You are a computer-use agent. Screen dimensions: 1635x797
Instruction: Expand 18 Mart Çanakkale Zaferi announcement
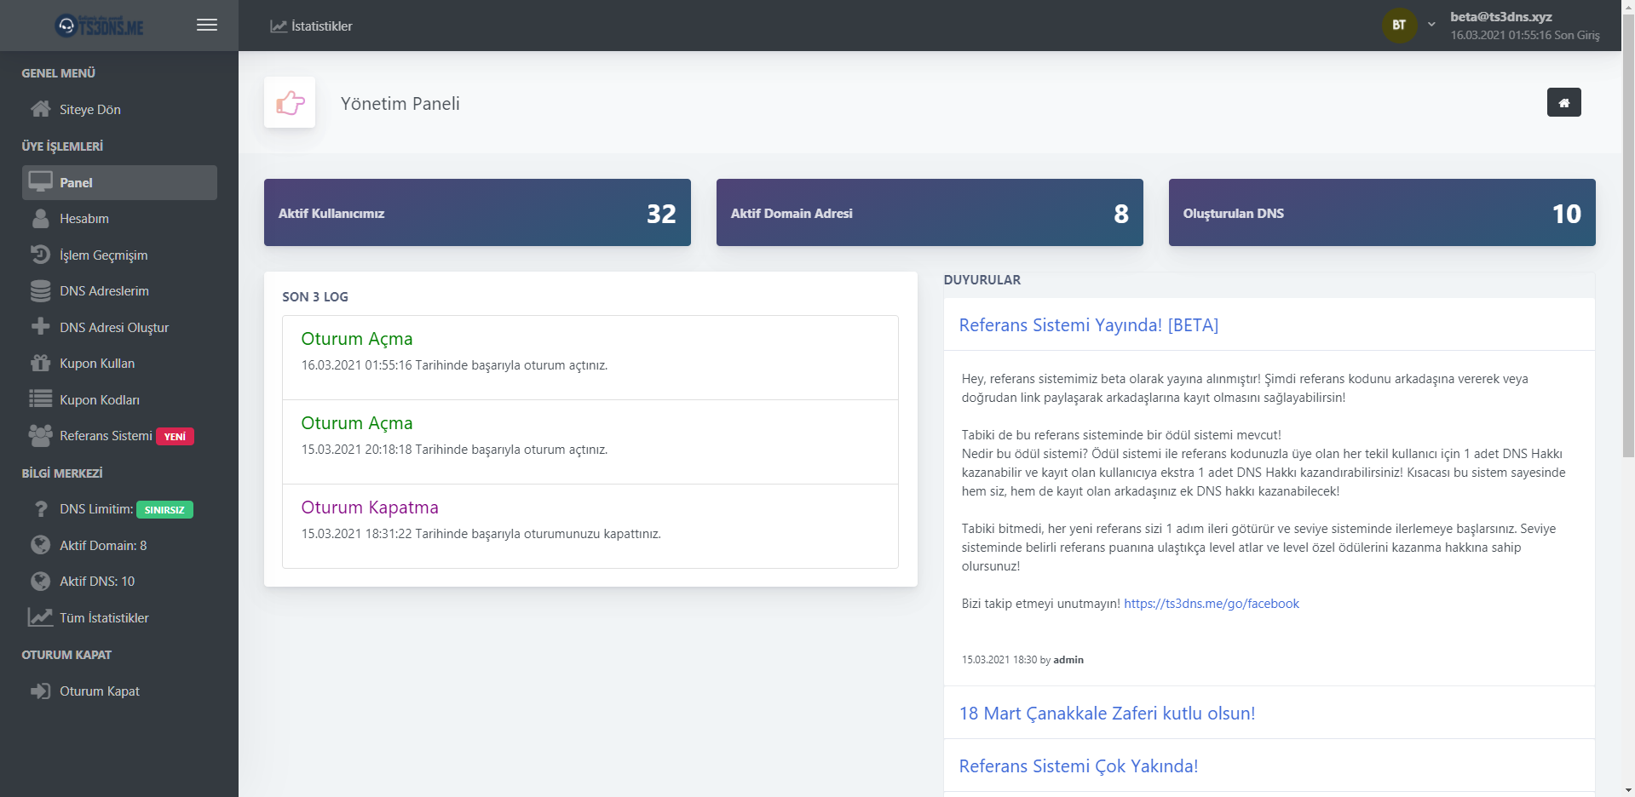[x=1107, y=713]
